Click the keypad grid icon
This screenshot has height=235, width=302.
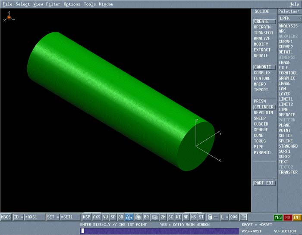(x=244, y=217)
